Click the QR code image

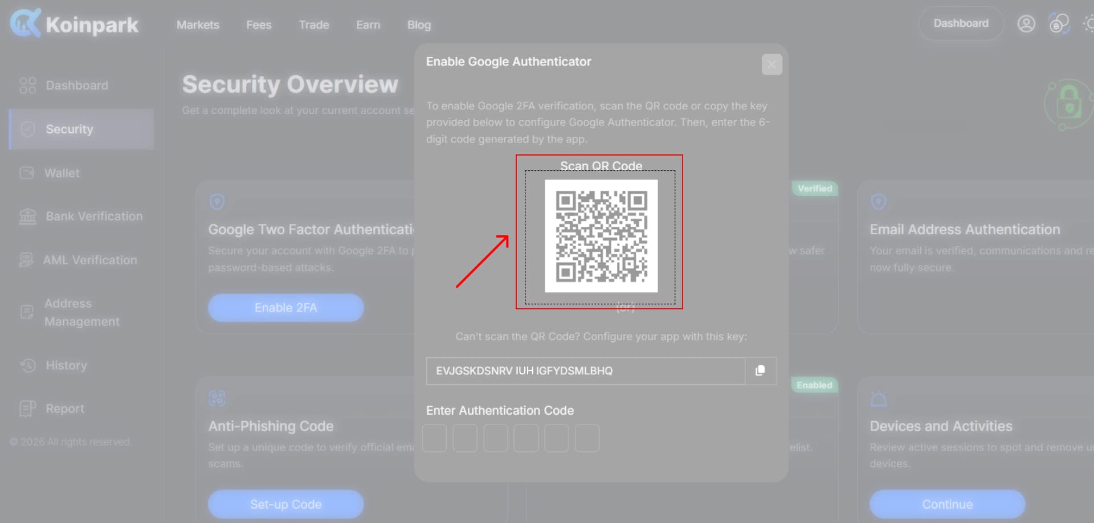(601, 236)
